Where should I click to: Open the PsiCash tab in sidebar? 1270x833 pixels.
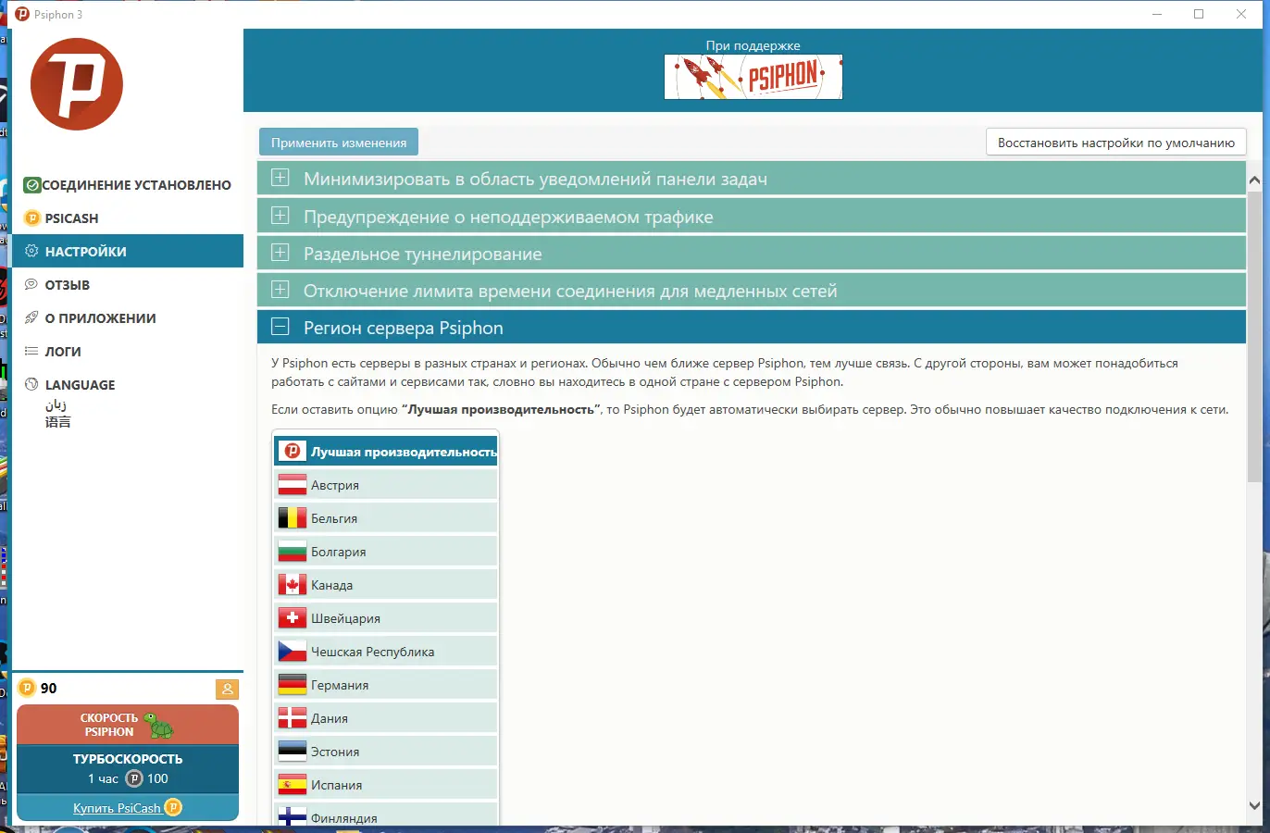[x=128, y=218]
